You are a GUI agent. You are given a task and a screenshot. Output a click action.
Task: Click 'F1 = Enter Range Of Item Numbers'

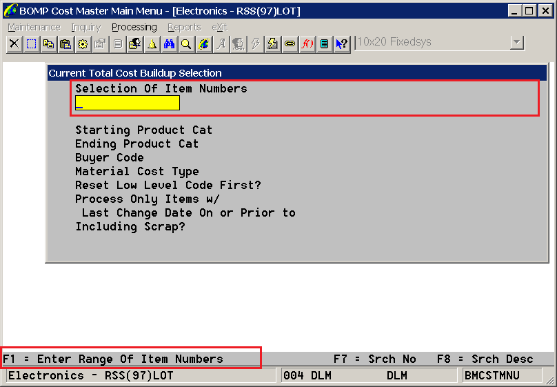coord(113,359)
